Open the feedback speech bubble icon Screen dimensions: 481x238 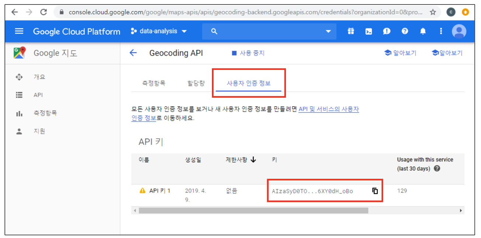tap(387, 31)
